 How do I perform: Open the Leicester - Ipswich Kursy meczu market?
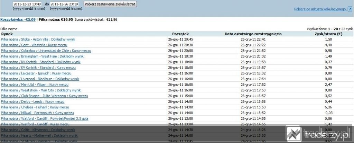[36, 73]
